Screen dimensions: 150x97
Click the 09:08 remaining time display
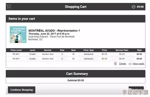pyautogui.click(x=140, y=7)
